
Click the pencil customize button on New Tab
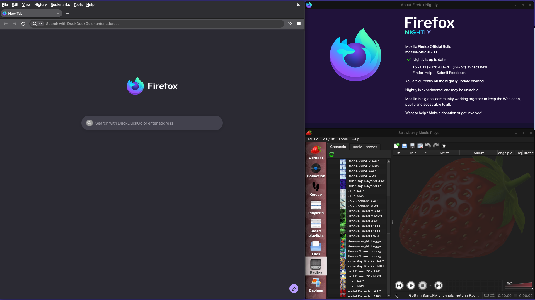pos(294,289)
